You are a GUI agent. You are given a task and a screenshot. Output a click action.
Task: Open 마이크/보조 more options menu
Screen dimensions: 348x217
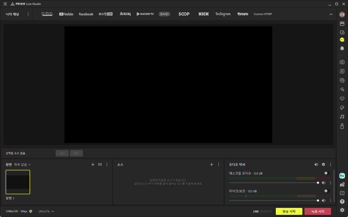tap(331, 201)
